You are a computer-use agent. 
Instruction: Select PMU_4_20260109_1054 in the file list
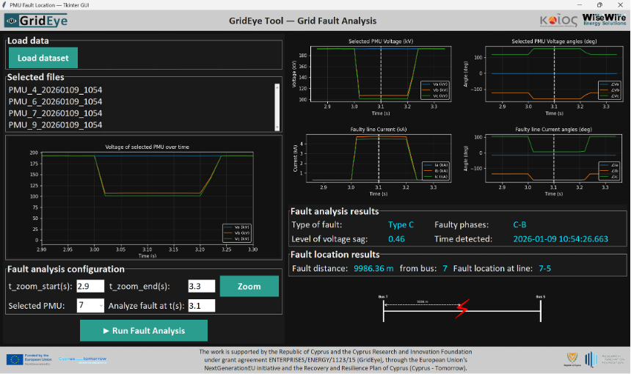click(x=55, y=89)
